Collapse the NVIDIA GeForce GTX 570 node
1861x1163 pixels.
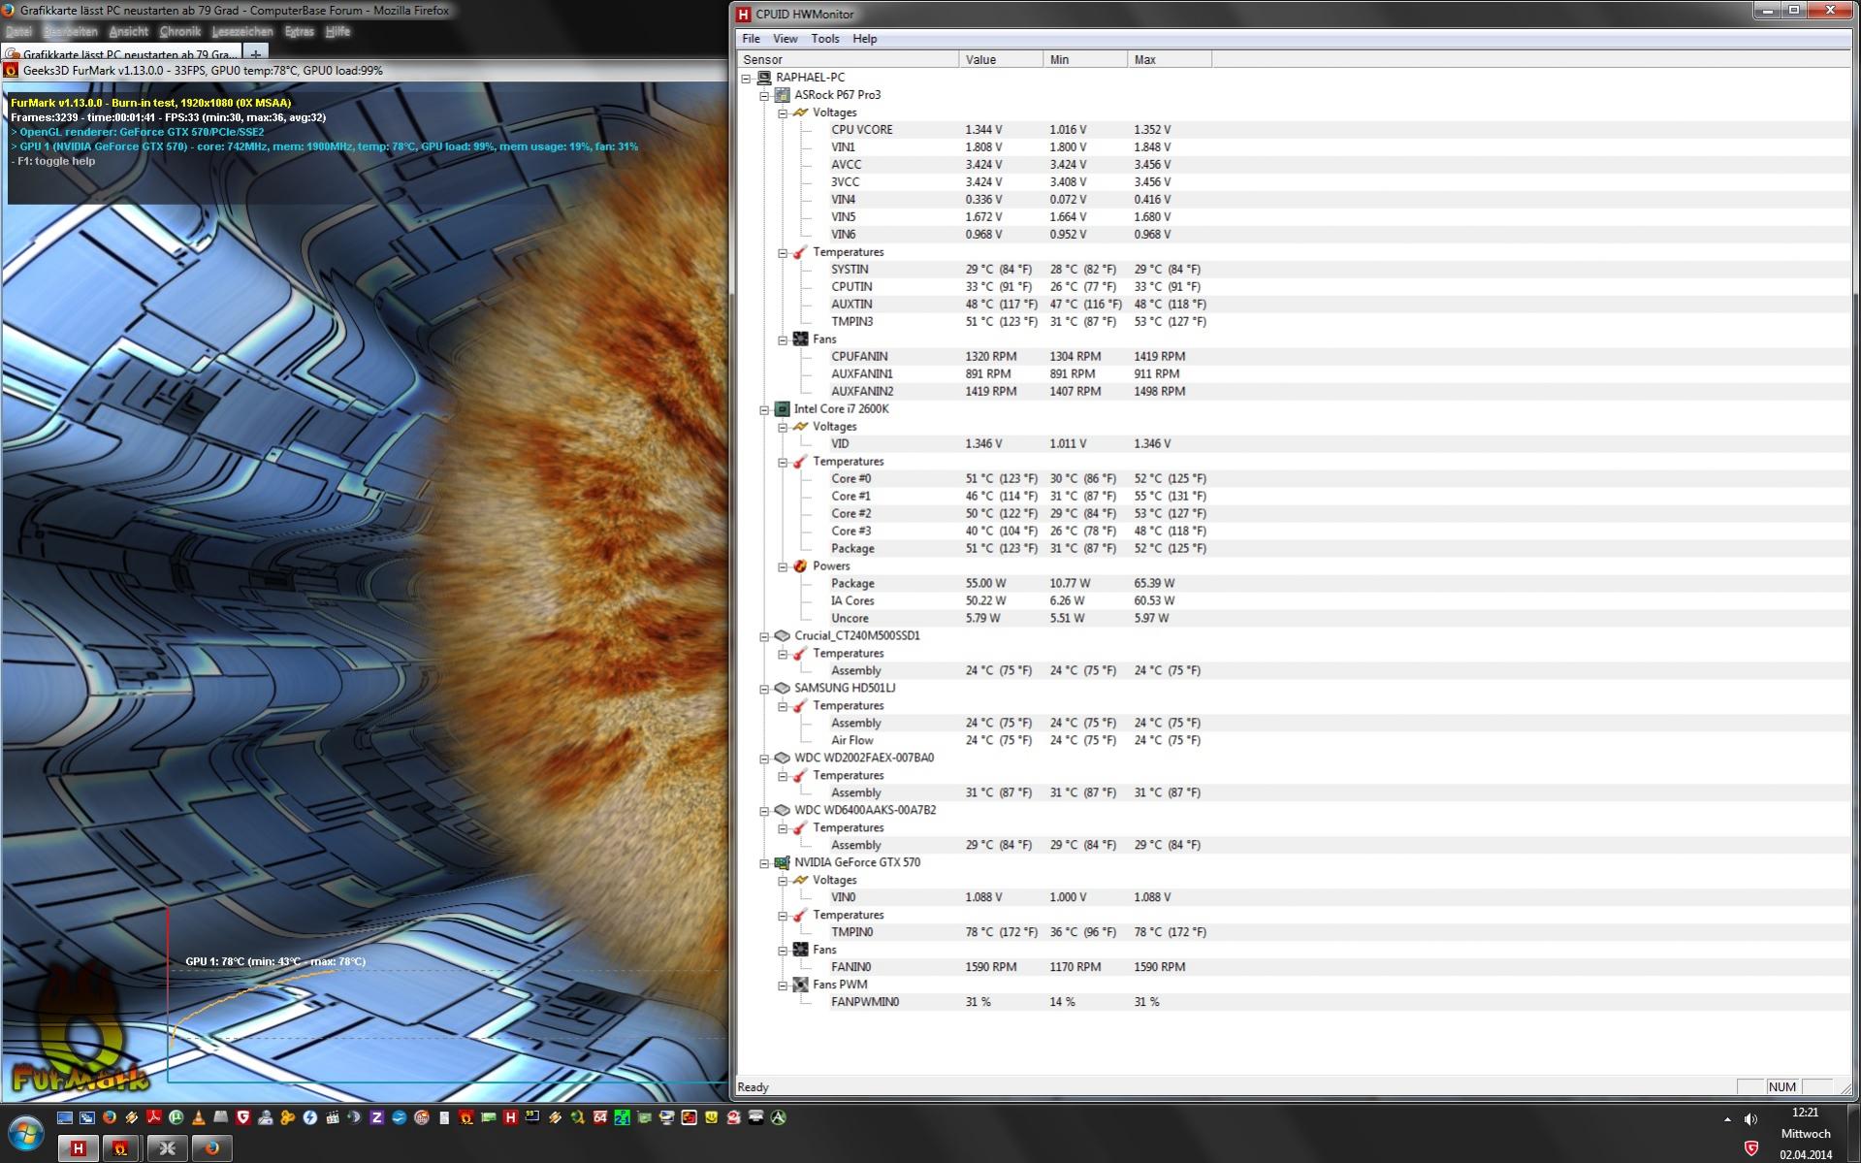click(765, 862)
